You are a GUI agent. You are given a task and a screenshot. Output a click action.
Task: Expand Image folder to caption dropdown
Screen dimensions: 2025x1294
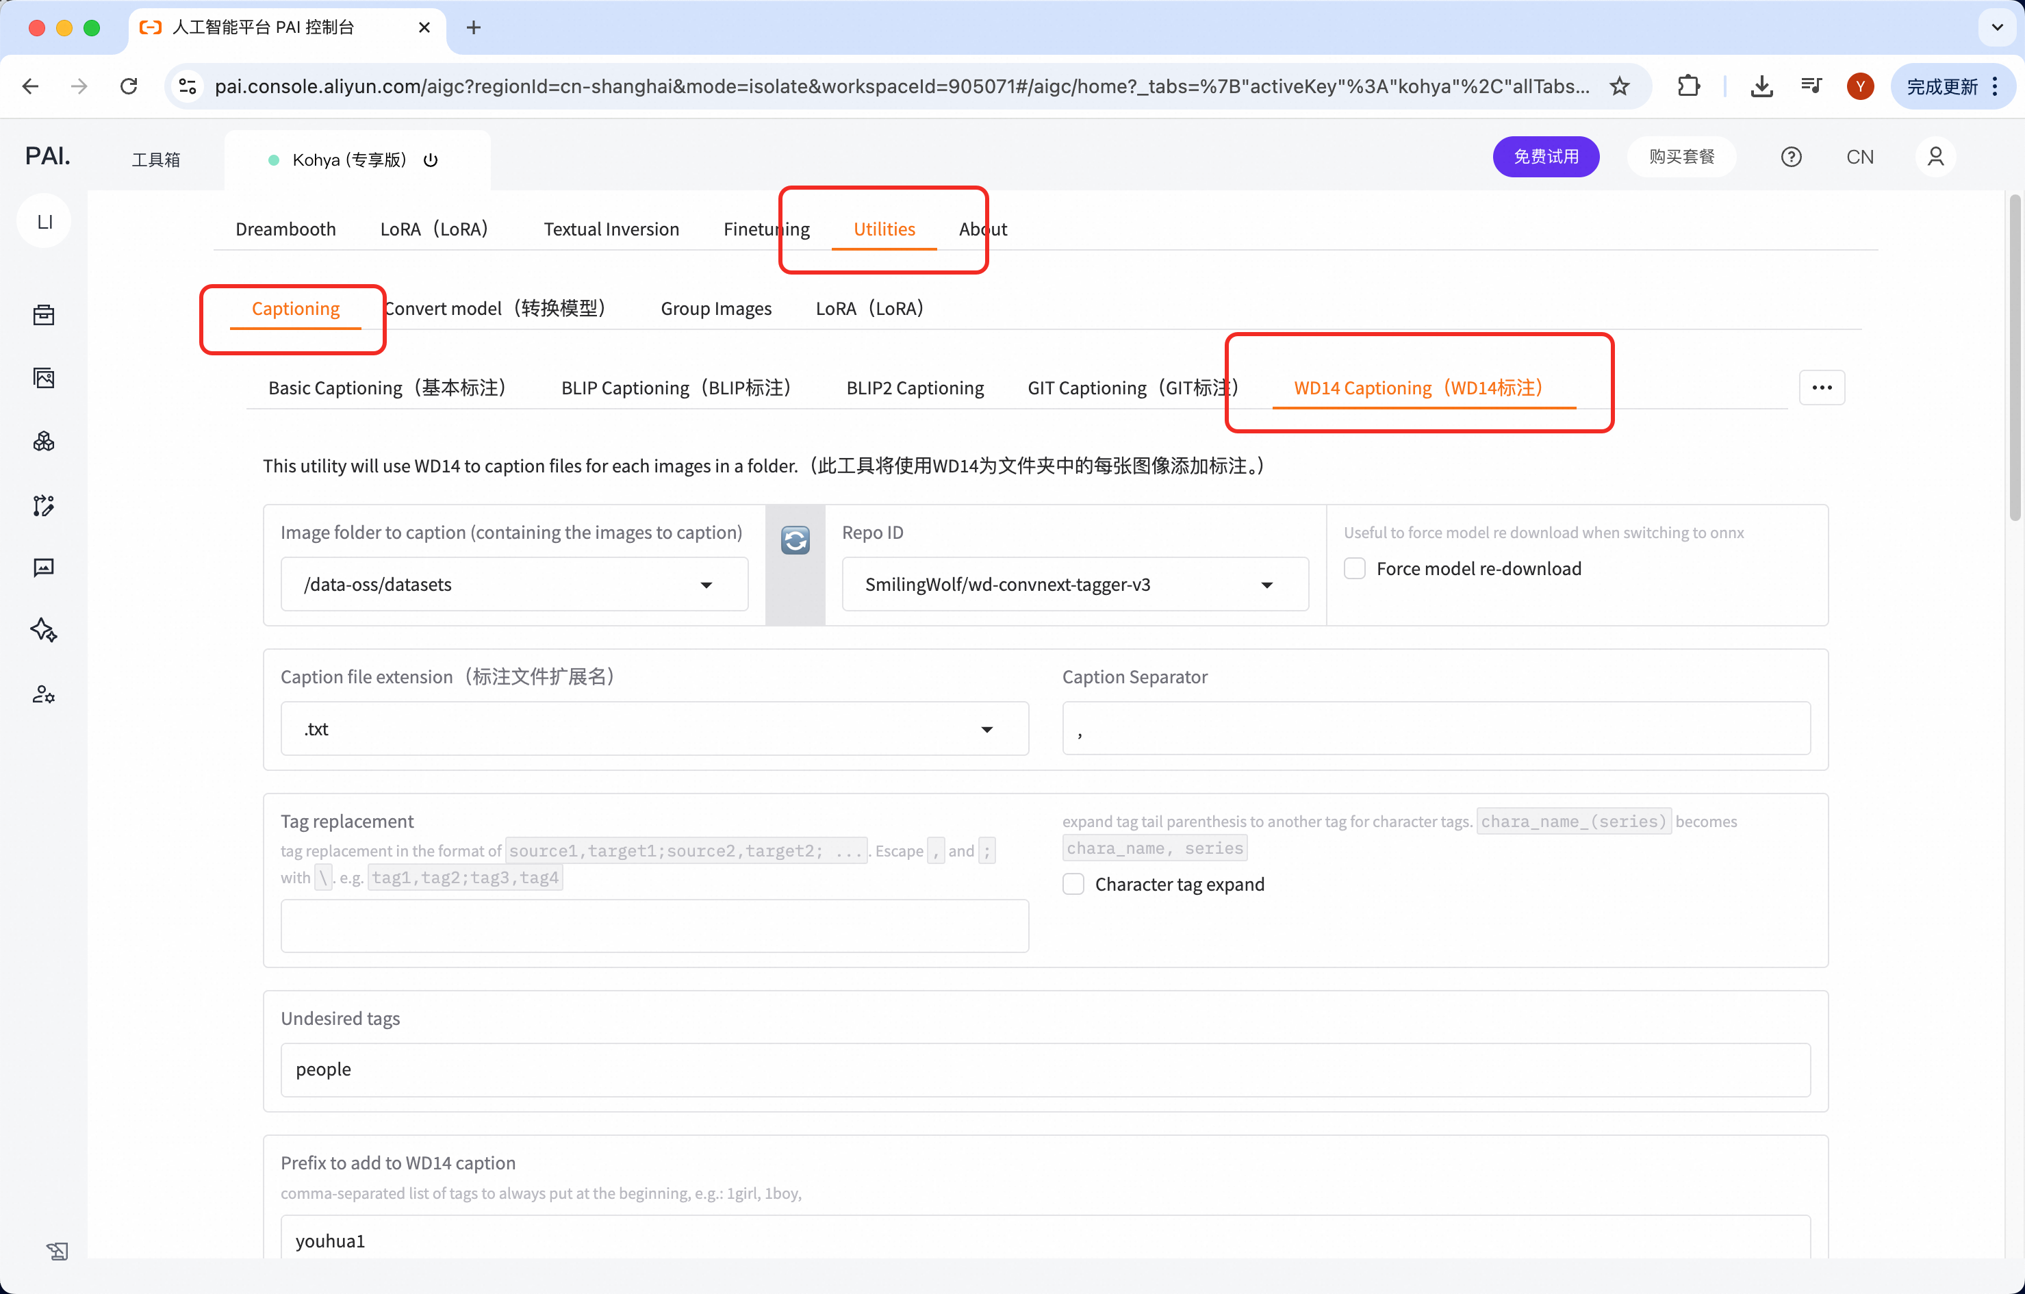706,585
